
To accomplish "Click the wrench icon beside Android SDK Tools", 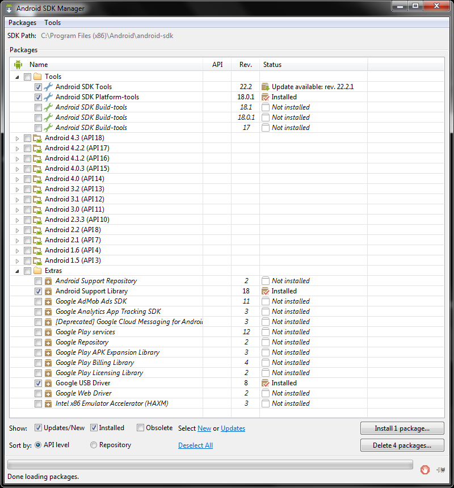I will [48, 87].
